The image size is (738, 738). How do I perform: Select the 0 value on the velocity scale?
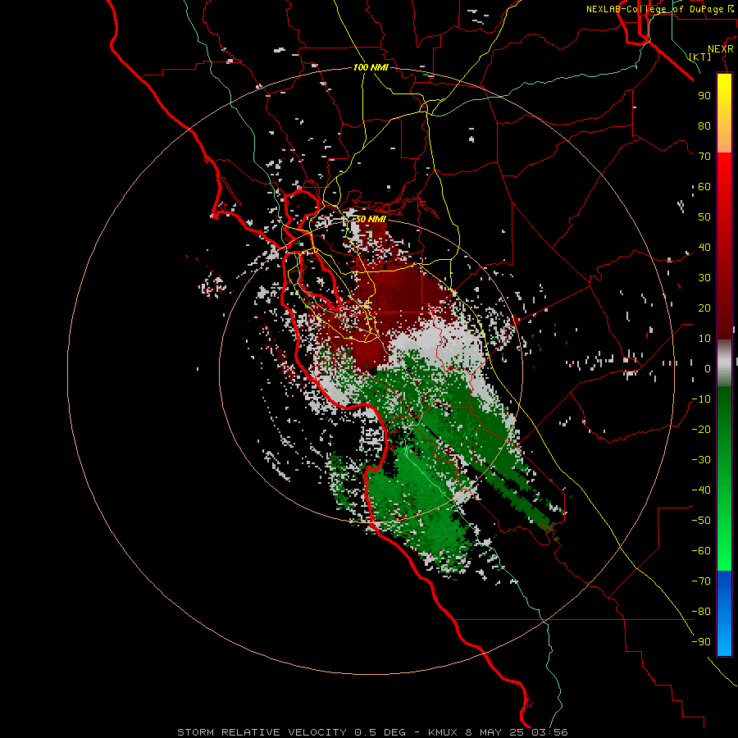(x=708, y=369)
